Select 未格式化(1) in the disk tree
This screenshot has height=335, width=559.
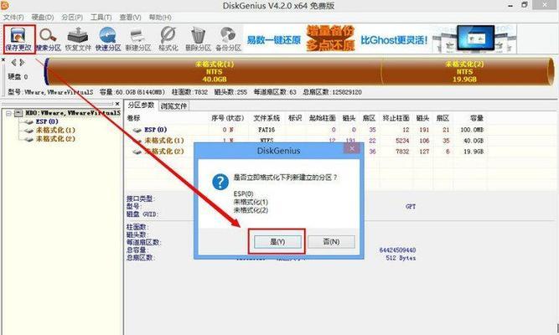[55, 130]
